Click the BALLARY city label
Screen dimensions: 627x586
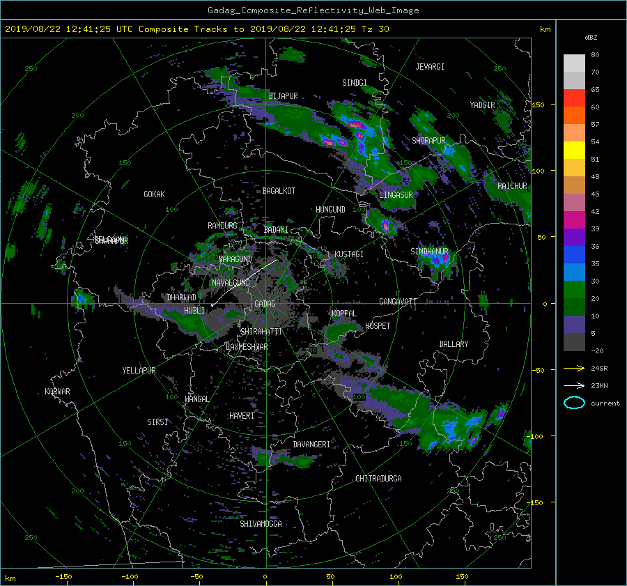[454, 344]
